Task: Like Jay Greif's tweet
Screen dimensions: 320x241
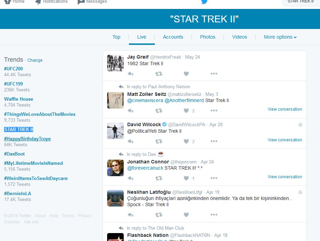Action: 186,74
